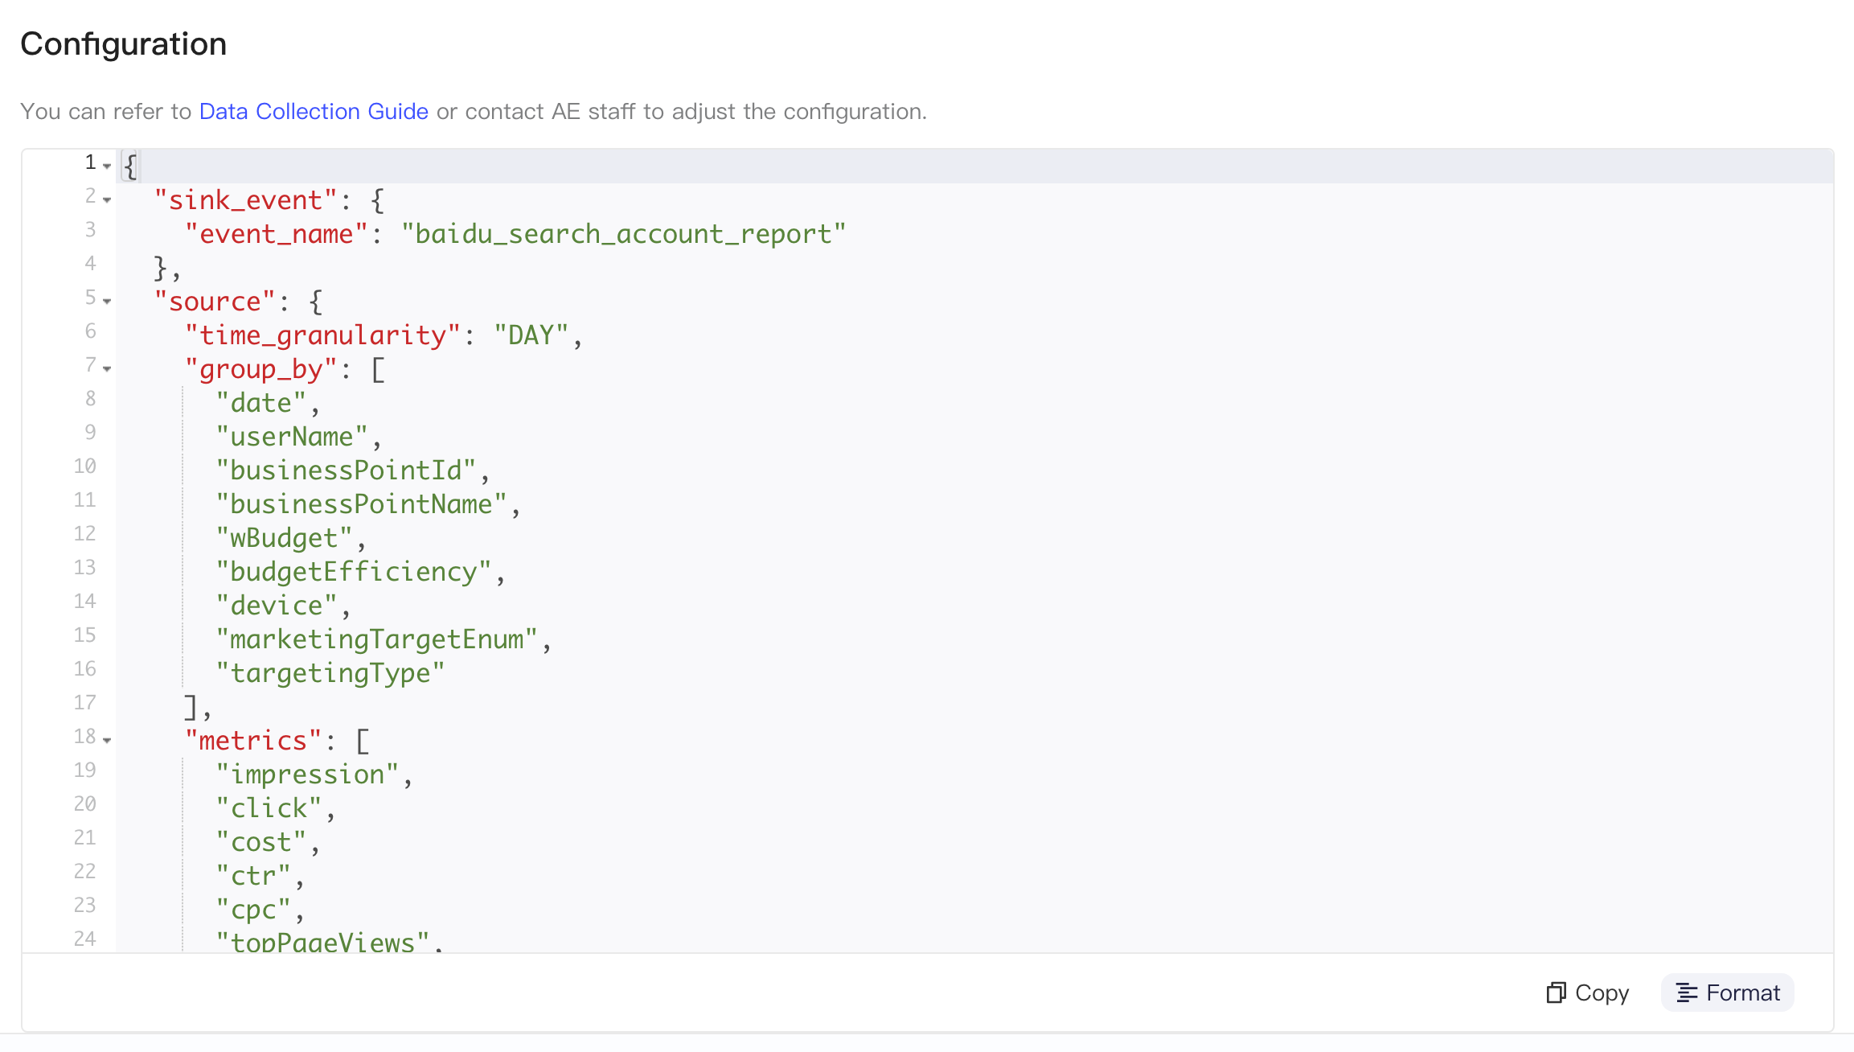Click the "device" entry
The image size is (1854, 1052).
point(277,606)
